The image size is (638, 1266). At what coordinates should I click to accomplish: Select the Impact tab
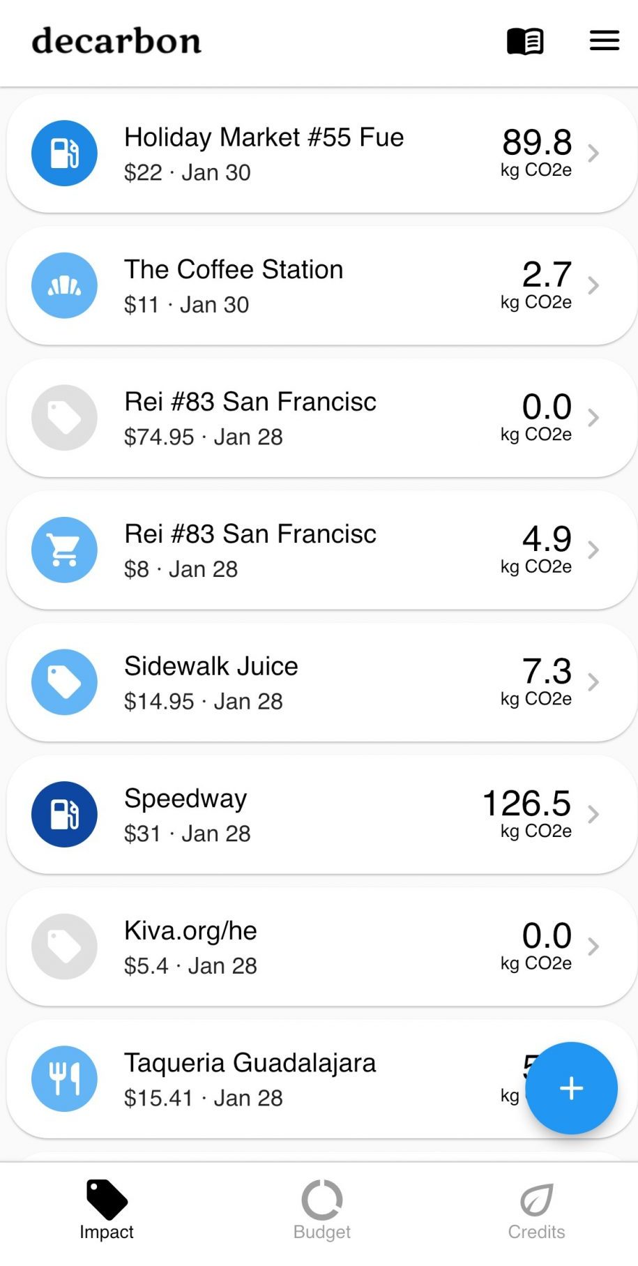(107, 1211)
